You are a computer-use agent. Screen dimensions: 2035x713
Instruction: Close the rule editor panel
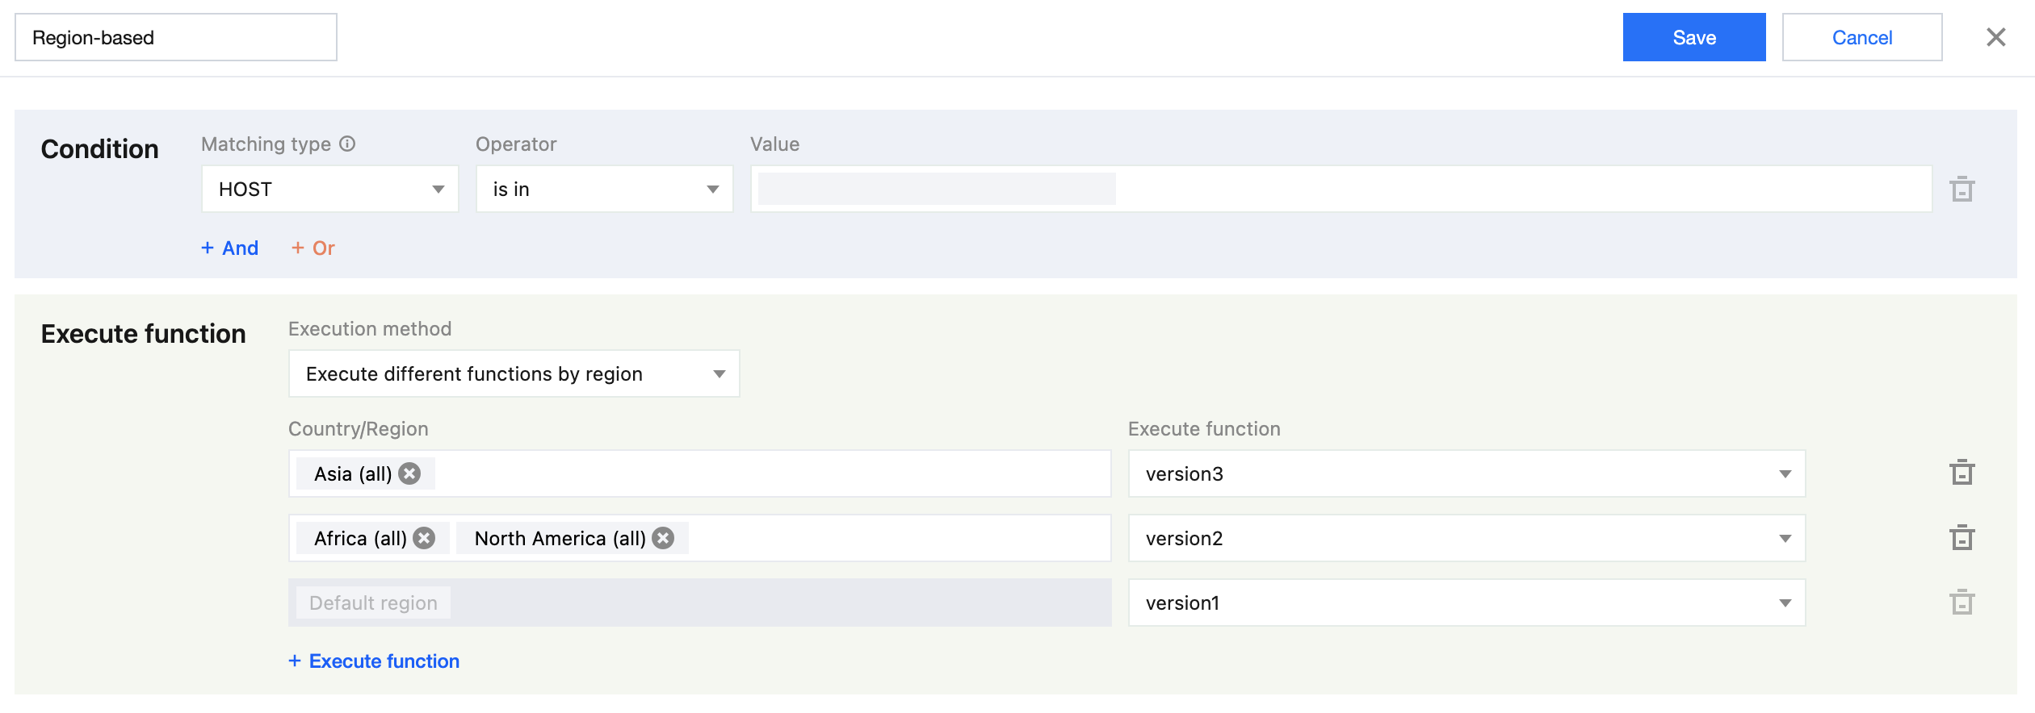(1995, 37)
